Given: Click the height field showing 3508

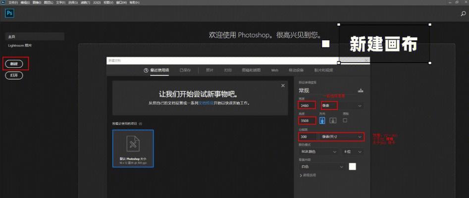Looking at the screenshot, I should tap(307, 121).
